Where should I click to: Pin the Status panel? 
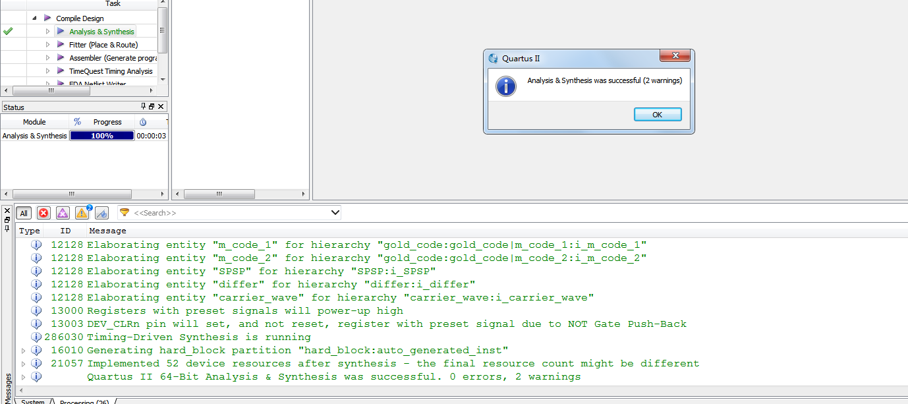pyautogui.click(x=144, y=107)
